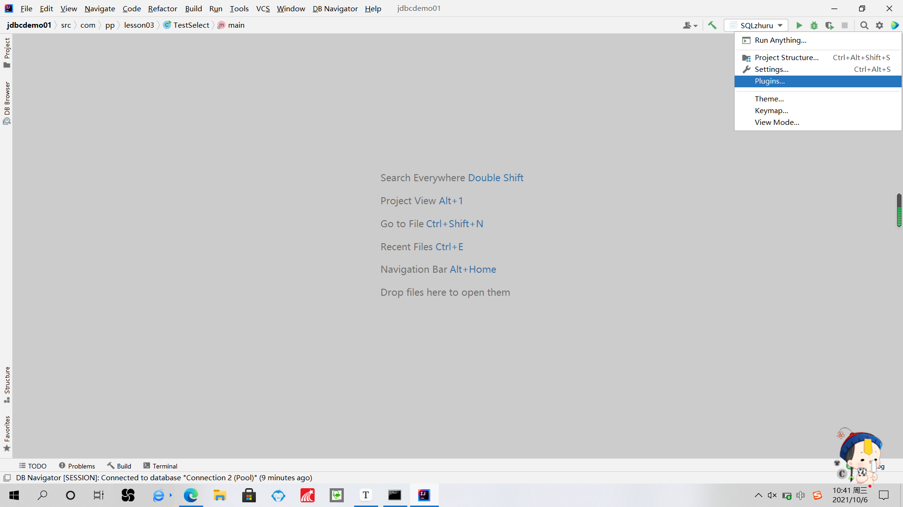
Task: Open Project Structure from the menu
Action: (x=786, y=57)
